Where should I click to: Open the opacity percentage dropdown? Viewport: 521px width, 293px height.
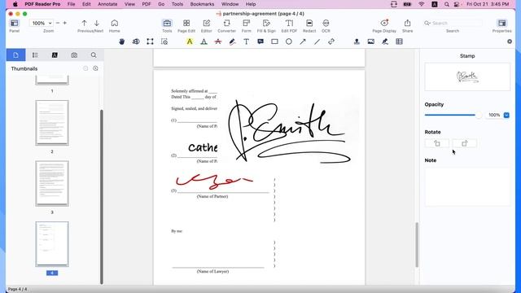tap(506, 115)
